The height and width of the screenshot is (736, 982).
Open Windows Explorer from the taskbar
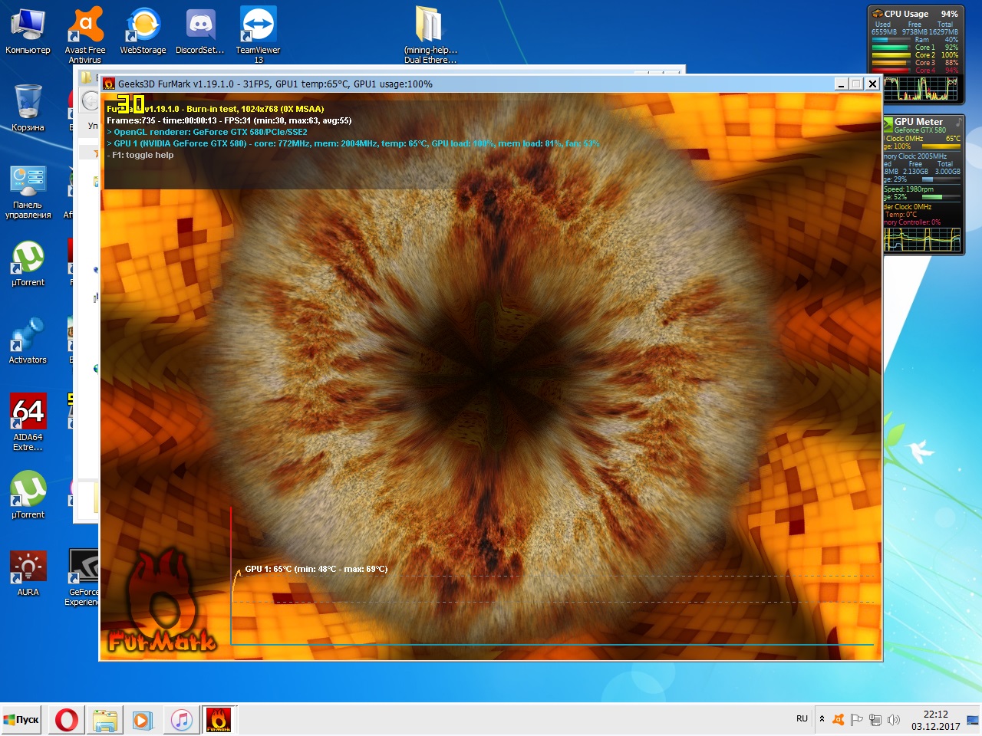click(x=105, y=720)
